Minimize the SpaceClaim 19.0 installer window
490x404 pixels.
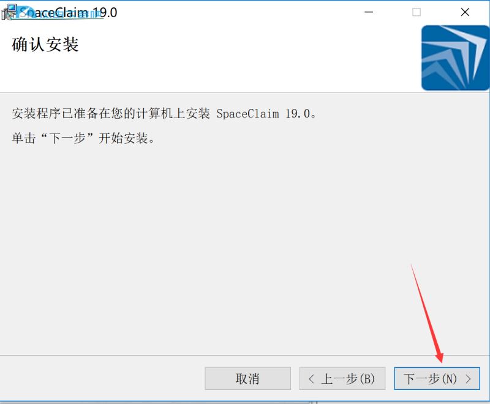[369, 12]
